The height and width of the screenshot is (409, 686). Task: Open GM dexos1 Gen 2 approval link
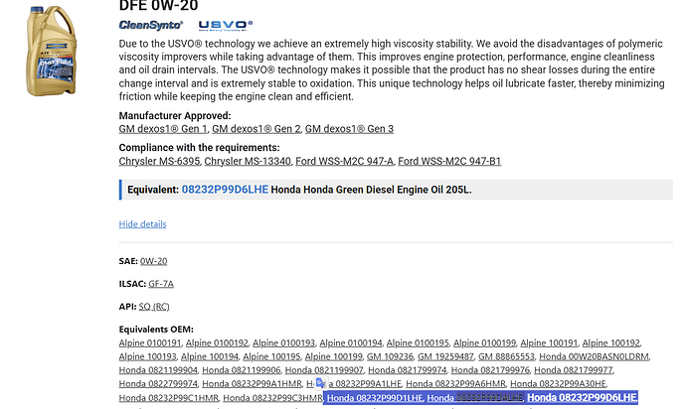tap(257, 129)
